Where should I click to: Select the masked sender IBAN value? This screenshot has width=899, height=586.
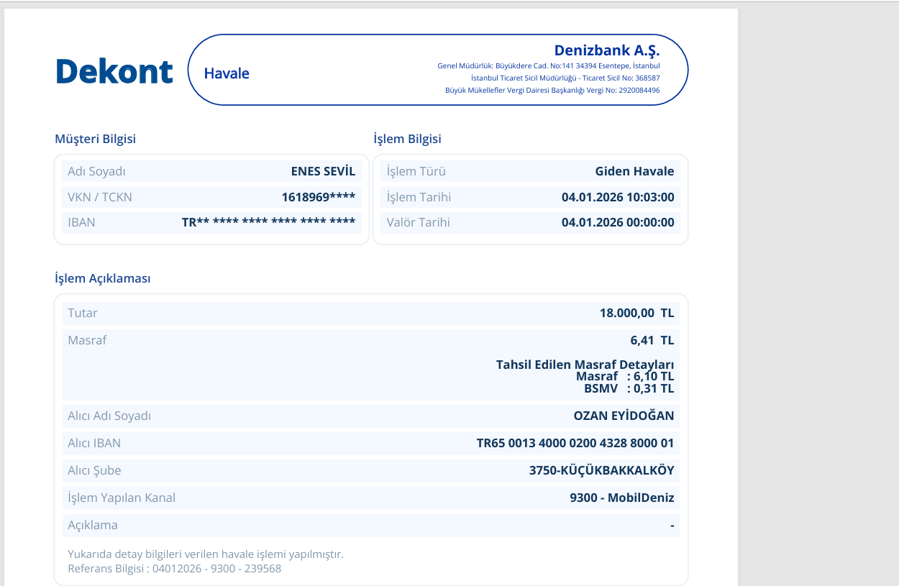coord(269,222)
